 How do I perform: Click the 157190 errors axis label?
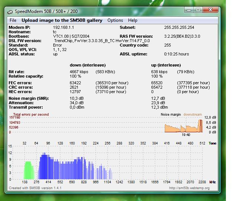[15, 117]
